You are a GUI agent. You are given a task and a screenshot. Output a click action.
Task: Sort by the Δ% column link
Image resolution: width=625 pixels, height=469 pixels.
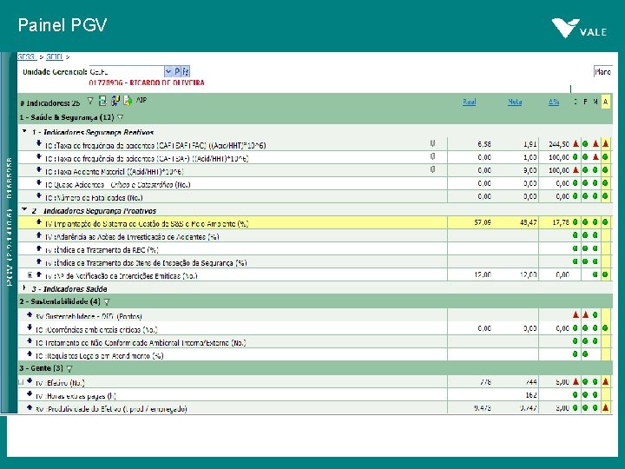[x=554, y=102]
